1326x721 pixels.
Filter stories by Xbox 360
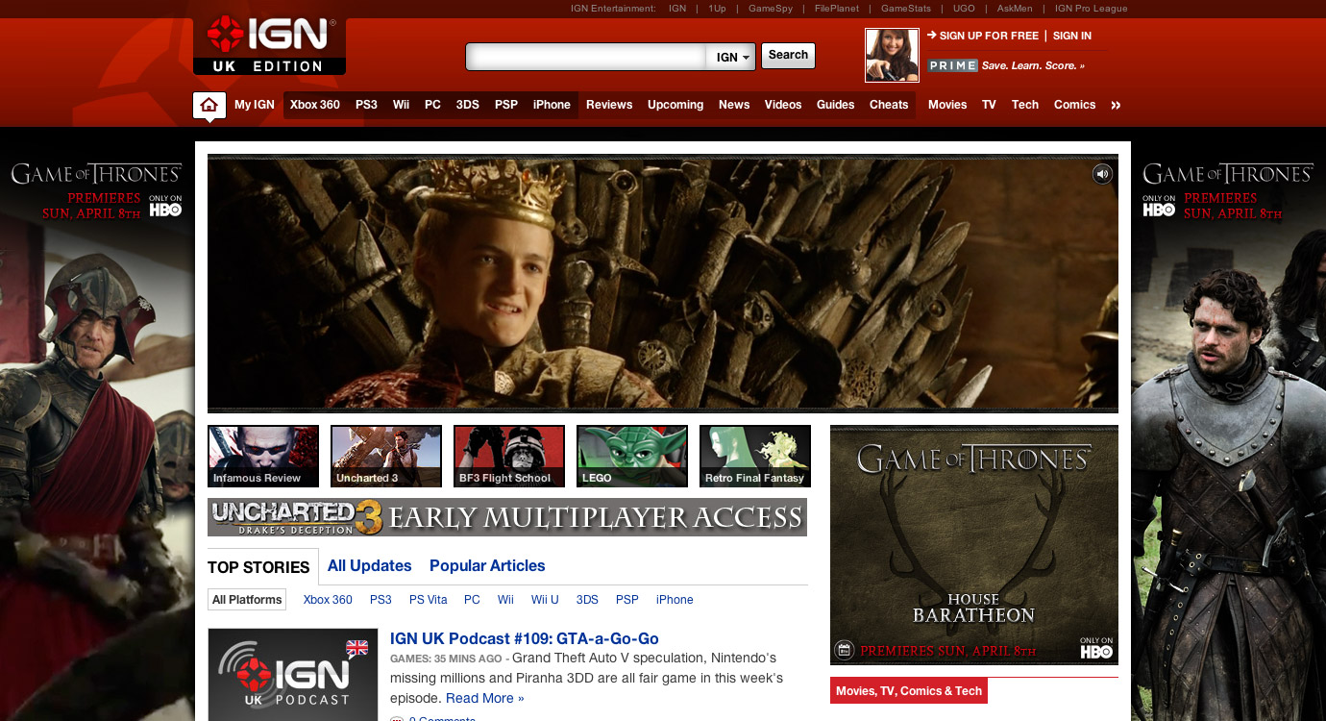(328, 600)
